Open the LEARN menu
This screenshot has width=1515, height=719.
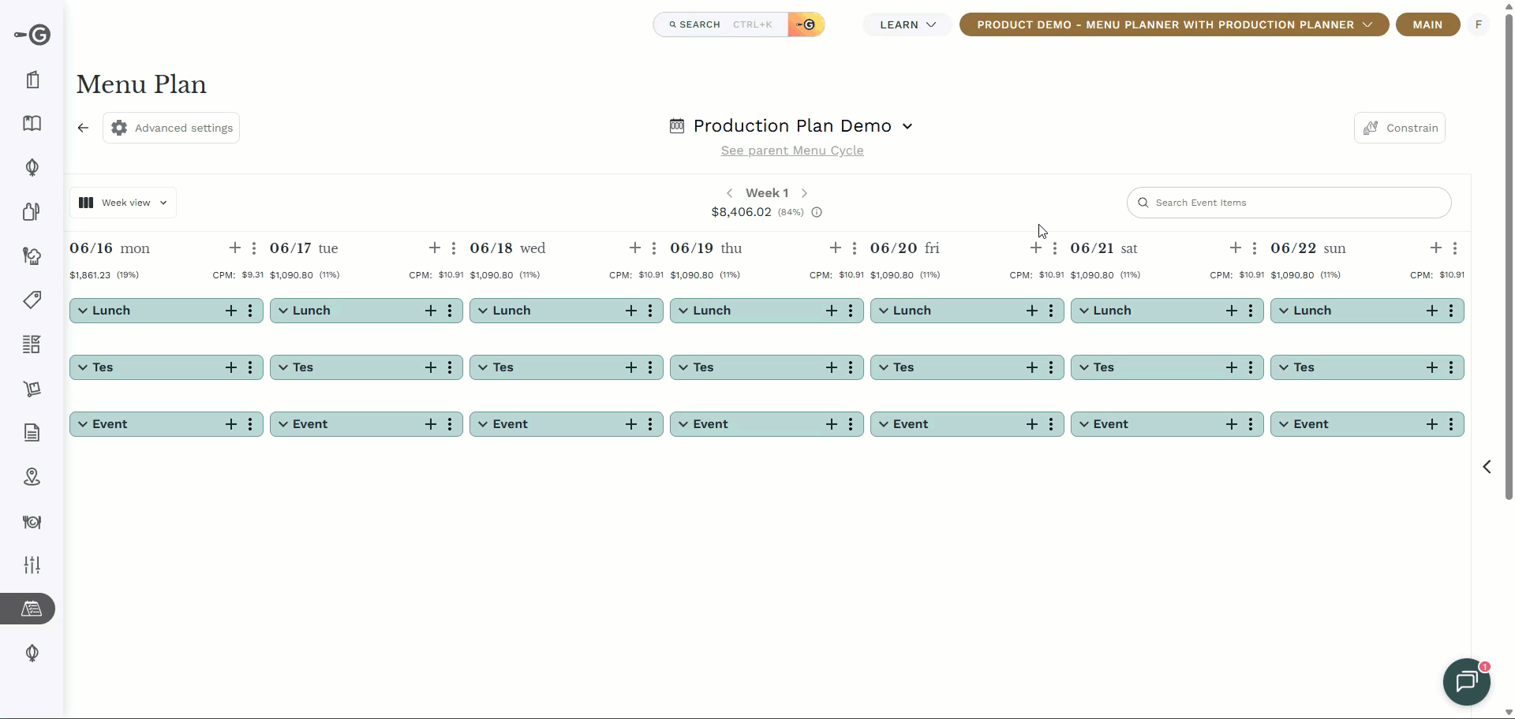click(907, 24)
